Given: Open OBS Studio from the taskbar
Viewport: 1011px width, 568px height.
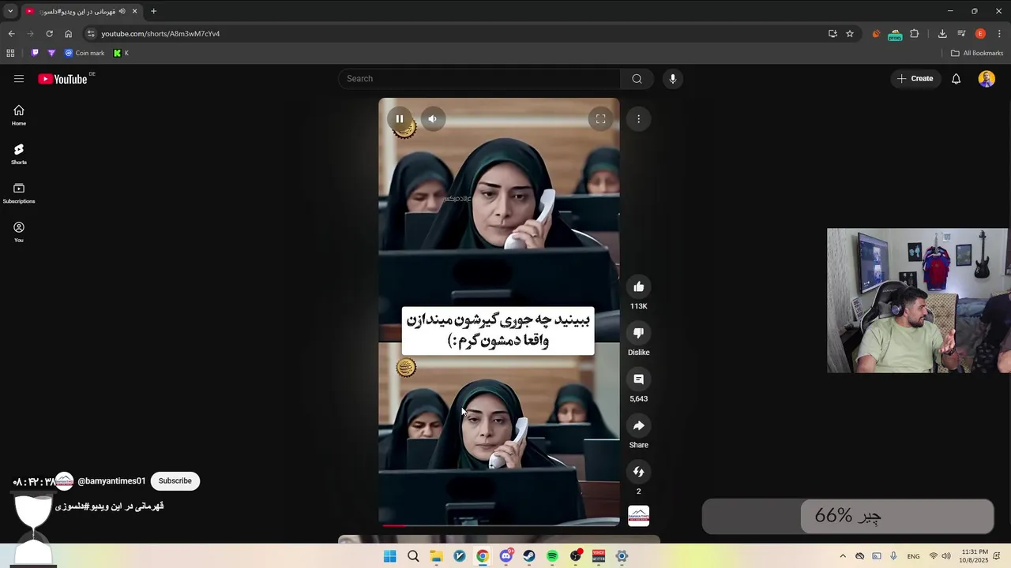Looking at the screenshot, I should [x=576, y=556].
